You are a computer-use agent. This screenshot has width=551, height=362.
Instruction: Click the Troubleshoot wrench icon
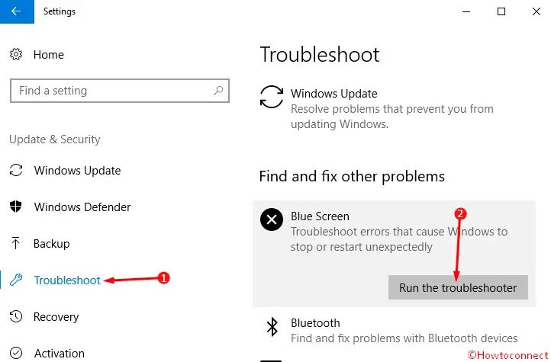(x=16, y=280)
